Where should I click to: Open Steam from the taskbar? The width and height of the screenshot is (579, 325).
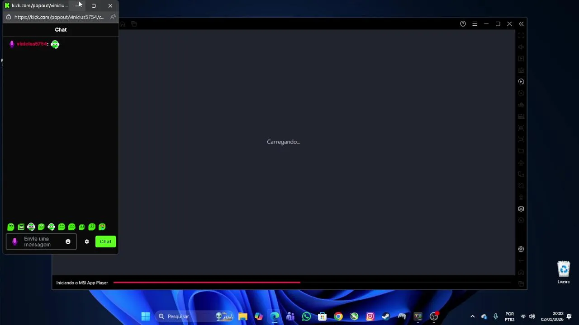(x=386, y=316)
